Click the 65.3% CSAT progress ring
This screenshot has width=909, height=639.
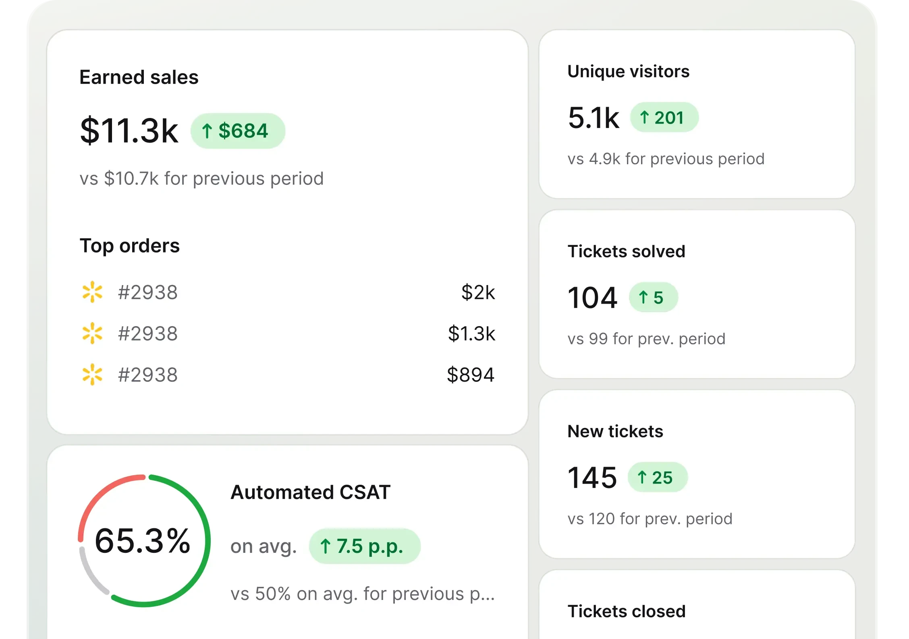point(144,540)
